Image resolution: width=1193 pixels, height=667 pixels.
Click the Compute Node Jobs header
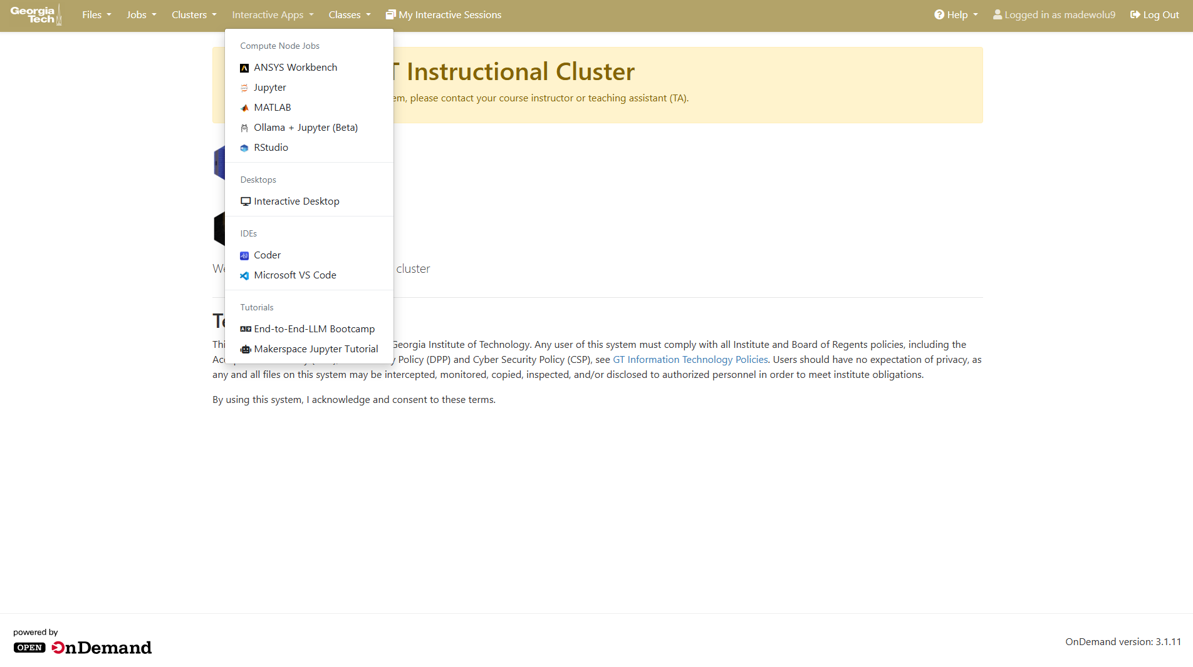[280, 46]
